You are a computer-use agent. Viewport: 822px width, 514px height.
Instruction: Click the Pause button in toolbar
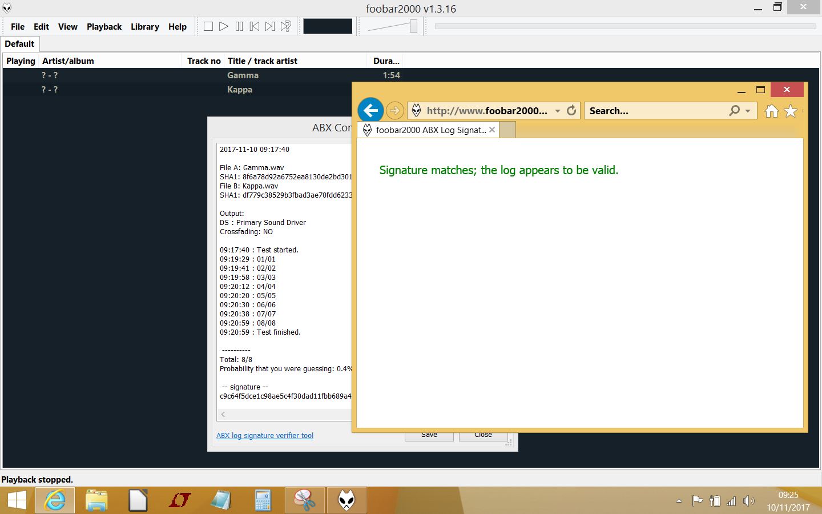[239, 26]
